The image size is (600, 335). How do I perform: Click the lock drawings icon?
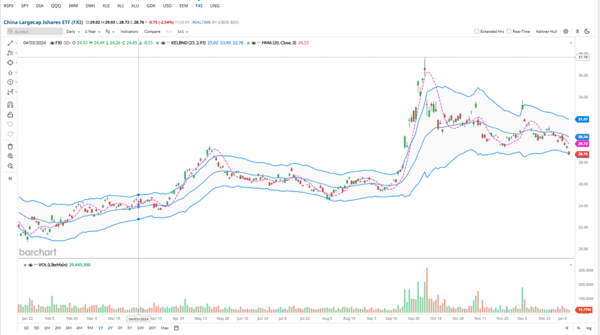[x=10, y=114]
